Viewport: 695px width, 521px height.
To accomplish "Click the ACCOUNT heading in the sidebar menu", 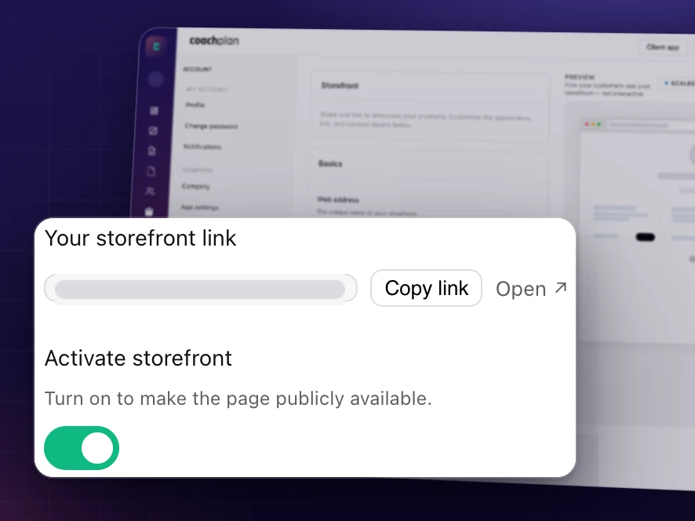I will (x=197, y=69).
